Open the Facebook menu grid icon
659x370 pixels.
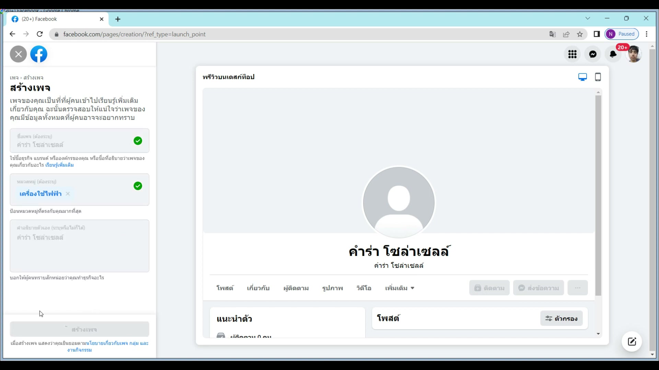(572, 54)
